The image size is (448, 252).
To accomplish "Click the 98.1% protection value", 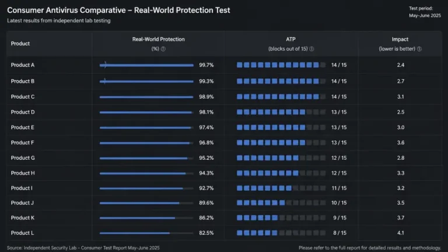I will click(206, 112).
